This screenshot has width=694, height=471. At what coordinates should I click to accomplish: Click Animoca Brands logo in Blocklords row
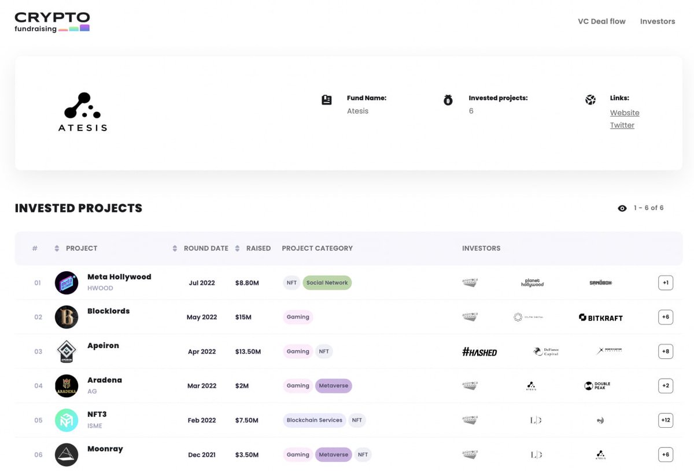[x=470, y=317]
